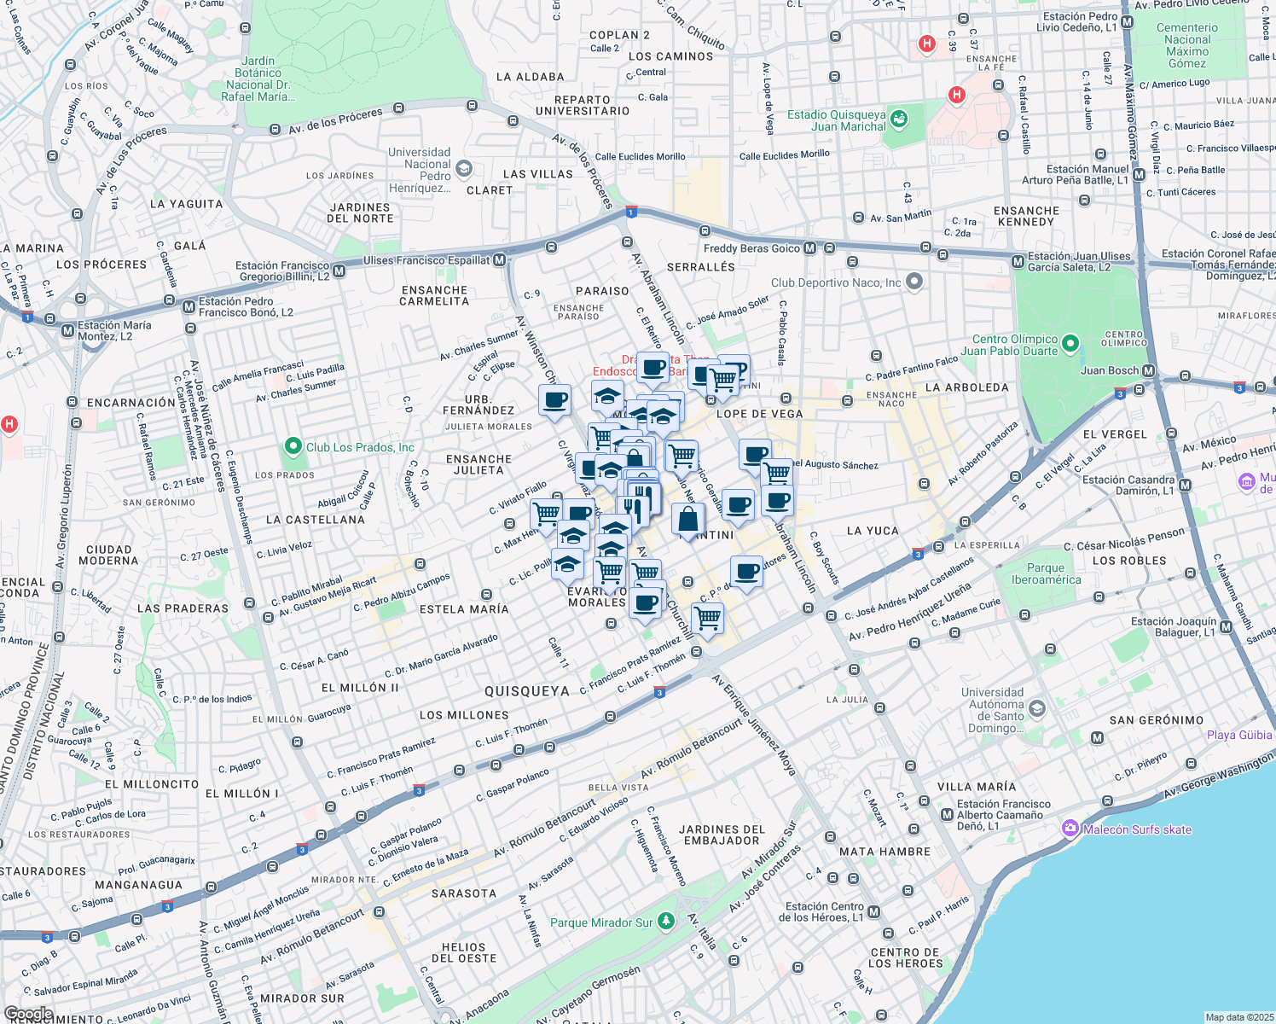This screenshot has height=1024, width=1276.
Task: Click LAS PRADERAS neighborhood label
Action: point(183,608)
